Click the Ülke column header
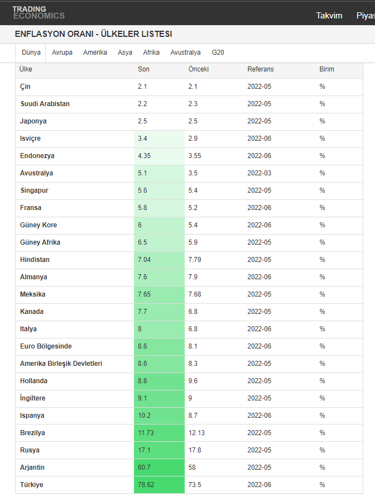 26,69
